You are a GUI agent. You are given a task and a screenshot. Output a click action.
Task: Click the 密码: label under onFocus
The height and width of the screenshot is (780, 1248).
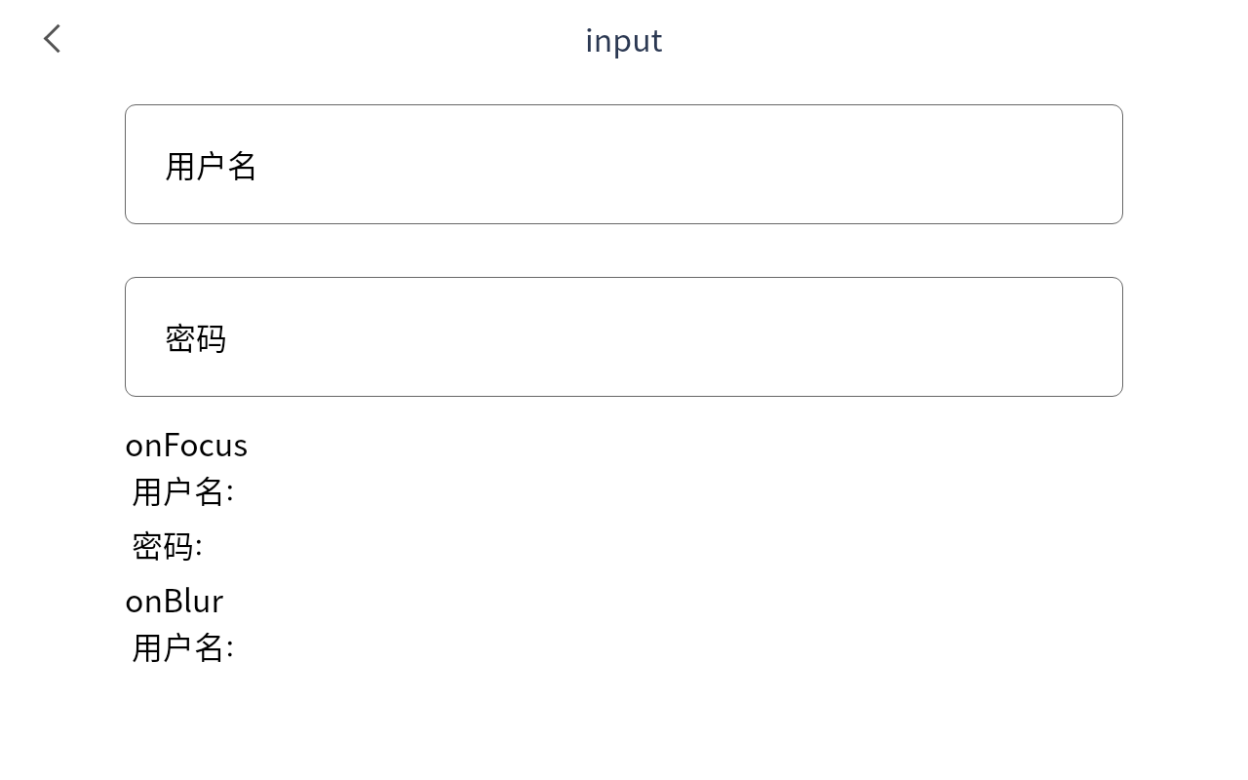coord(168,546)
